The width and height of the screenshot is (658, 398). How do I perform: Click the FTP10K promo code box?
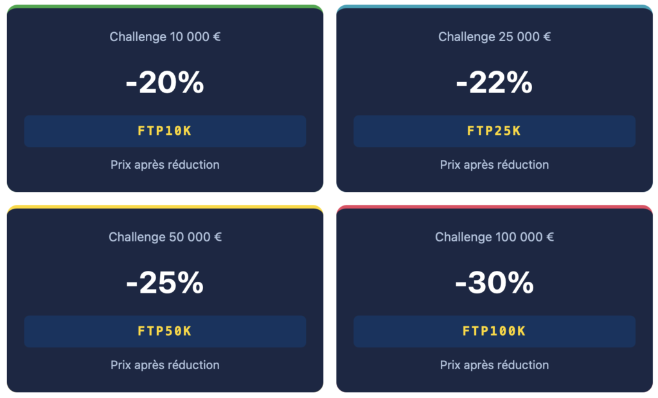click(164, 131)
